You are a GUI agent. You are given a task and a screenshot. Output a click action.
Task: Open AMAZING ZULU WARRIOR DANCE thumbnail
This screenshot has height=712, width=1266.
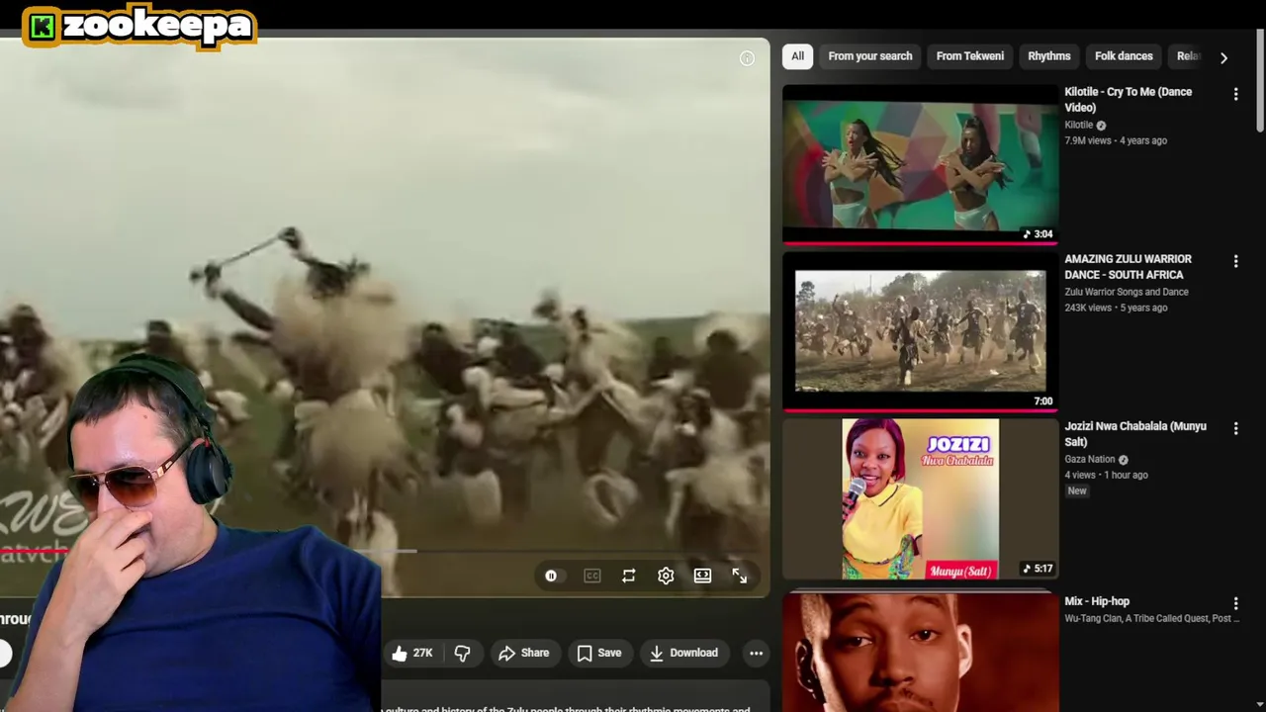(920, 330)
